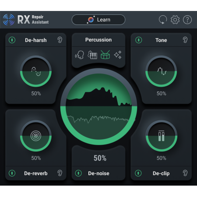Screen dimensions: 197x197
Task: Click the Tone amount knob
Action: (x=161, y=71)
